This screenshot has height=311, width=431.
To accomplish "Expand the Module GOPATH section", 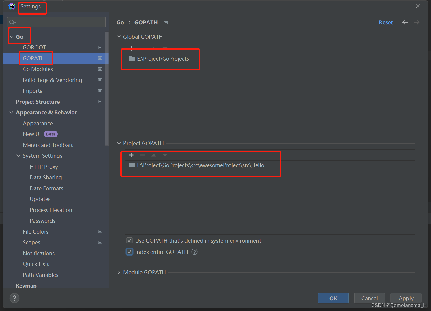I will click(119, 272).
